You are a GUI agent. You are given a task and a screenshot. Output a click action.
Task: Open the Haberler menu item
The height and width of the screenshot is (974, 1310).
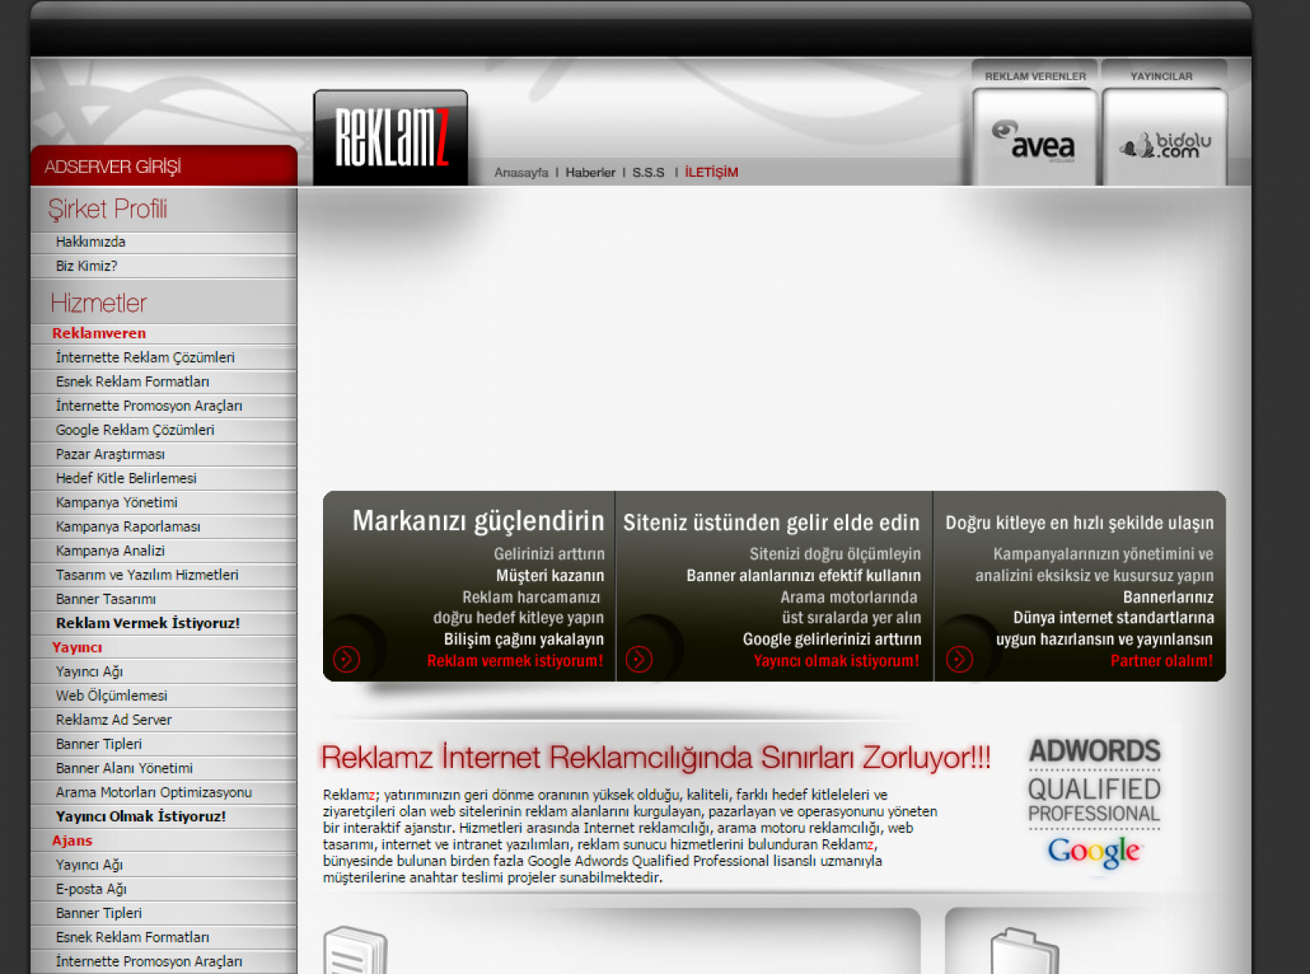pos(590,173)
